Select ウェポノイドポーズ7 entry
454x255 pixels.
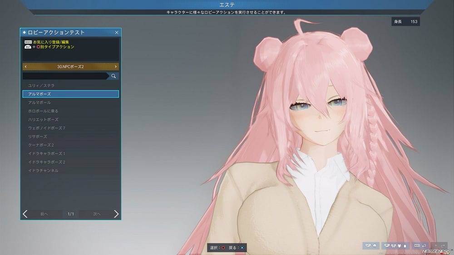pos(71,128)
